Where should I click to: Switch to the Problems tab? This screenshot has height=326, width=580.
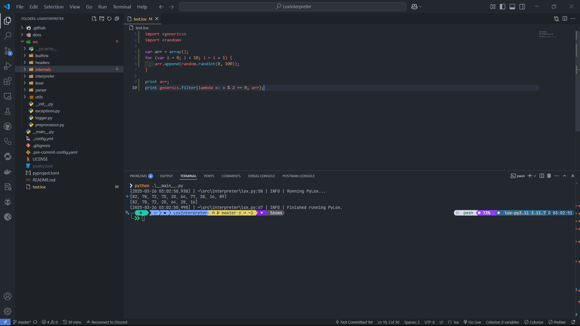138,176
